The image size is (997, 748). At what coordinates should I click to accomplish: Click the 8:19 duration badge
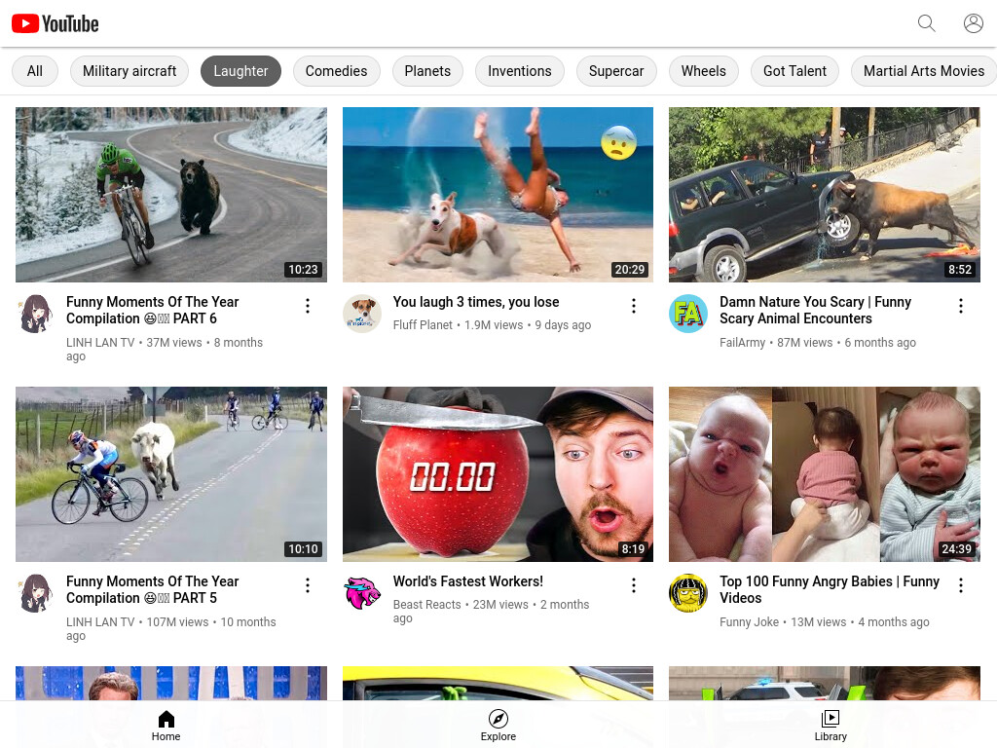pos(633,549)
